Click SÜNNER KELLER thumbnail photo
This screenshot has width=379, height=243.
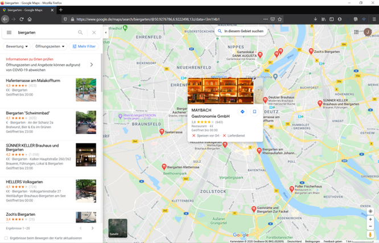[86, 155]
